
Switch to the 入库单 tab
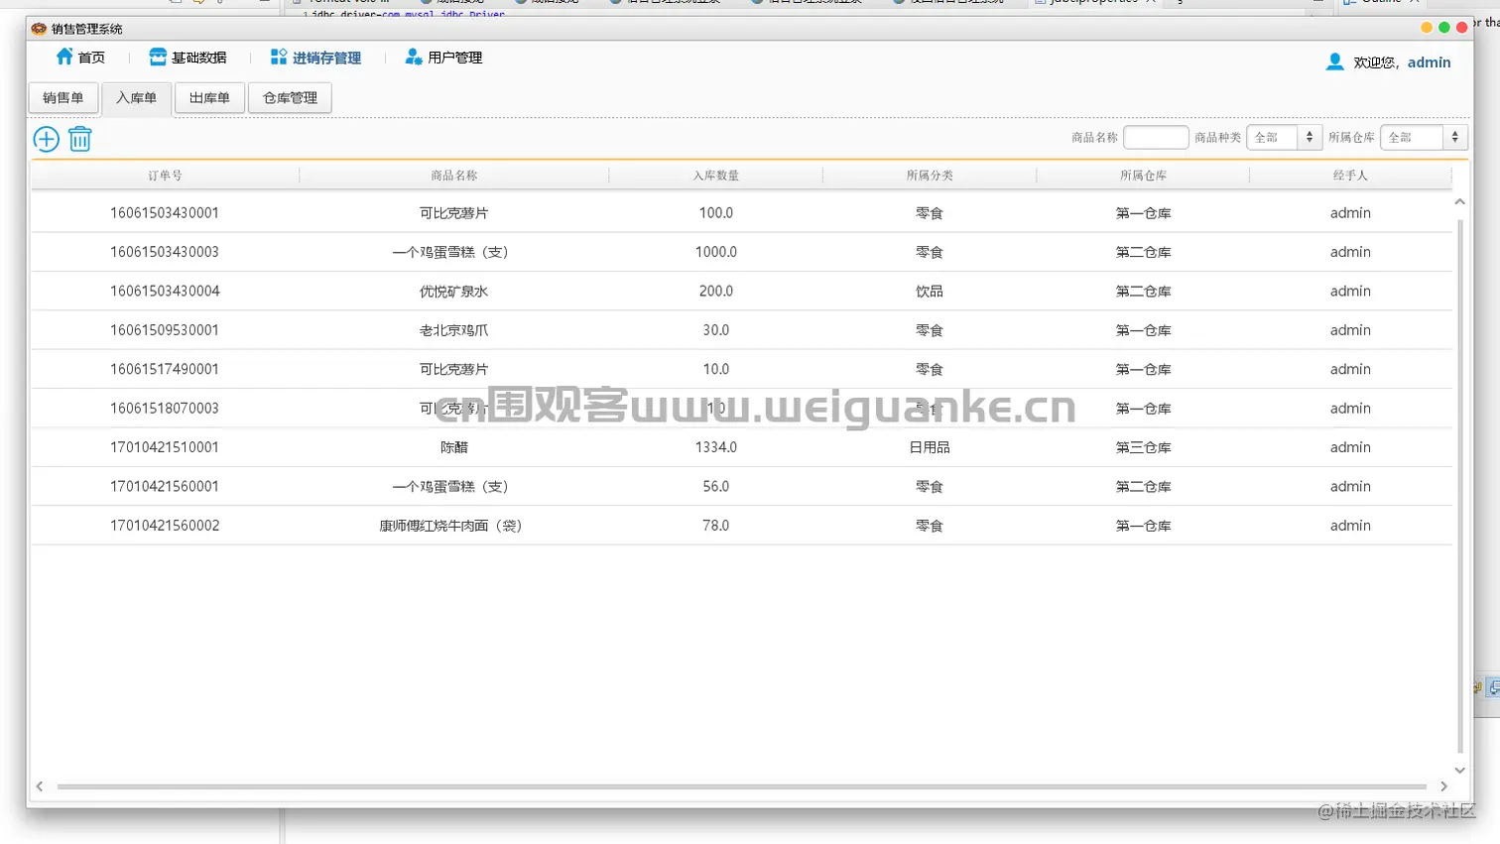point(136,97)
